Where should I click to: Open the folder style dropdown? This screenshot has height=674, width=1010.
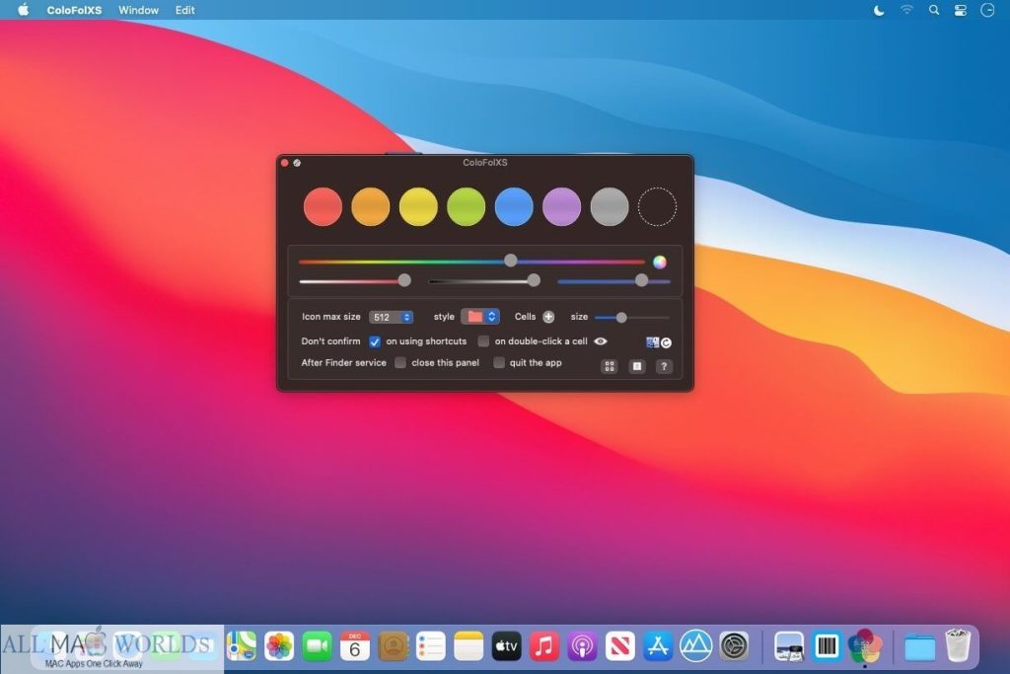pos(480,317)
